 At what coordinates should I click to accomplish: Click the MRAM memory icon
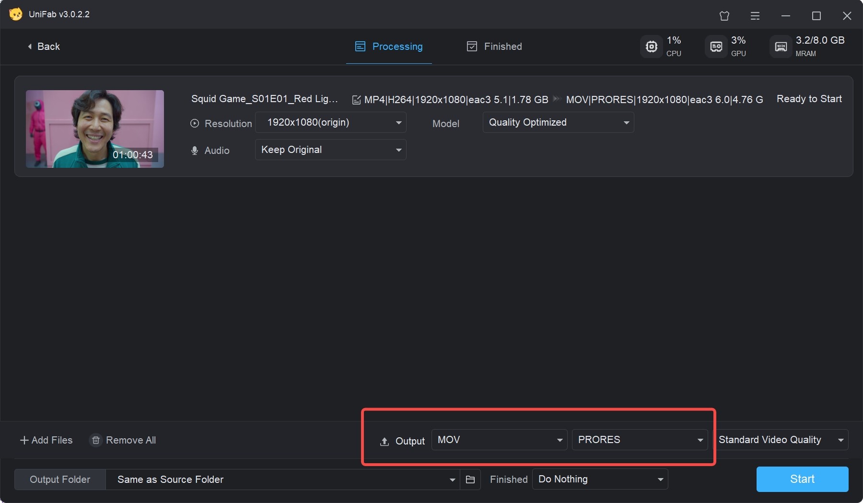tap(781, 47)
